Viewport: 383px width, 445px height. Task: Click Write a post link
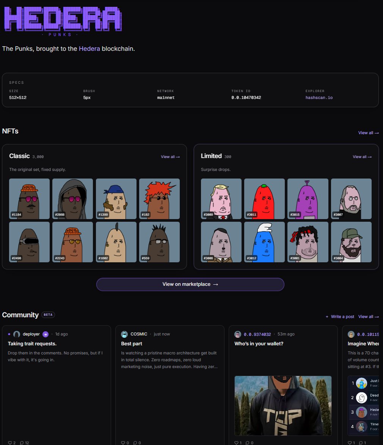pyautogui.click(x=340, y=317)
